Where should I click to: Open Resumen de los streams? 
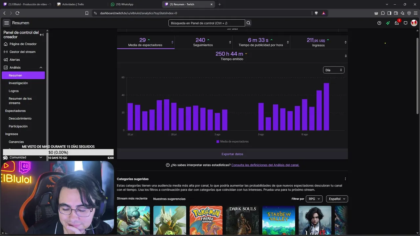click(20, 101)
